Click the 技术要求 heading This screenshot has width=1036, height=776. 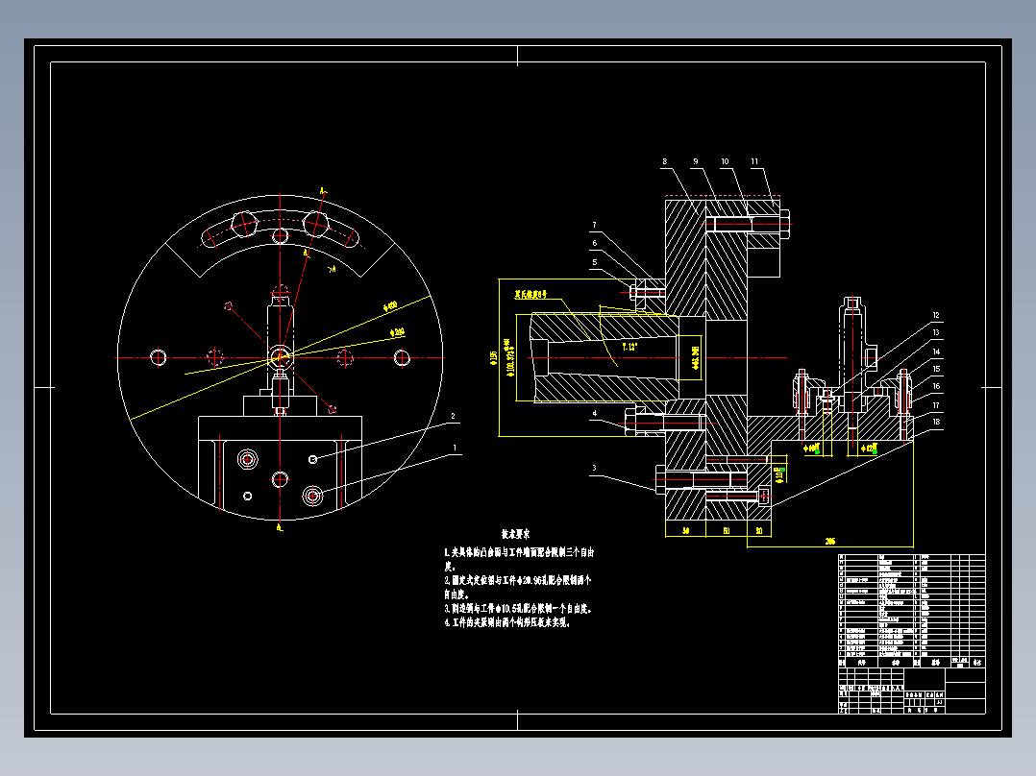[515, 534]
